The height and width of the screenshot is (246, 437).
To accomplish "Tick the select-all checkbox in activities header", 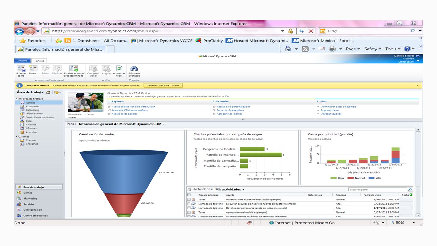I will click(x=189, y=195).
